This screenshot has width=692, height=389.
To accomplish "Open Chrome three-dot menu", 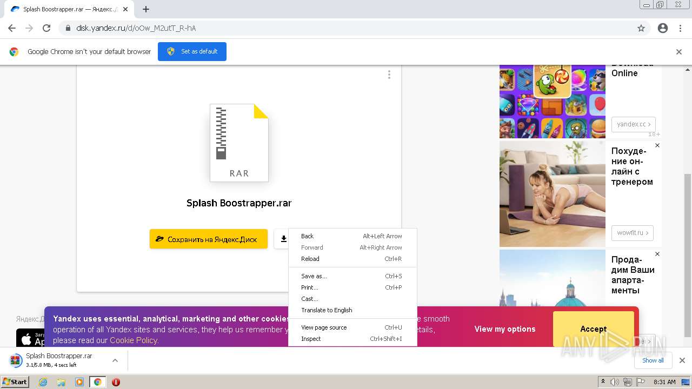I will tap(680, 28).
